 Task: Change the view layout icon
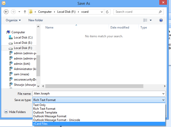[x=145, y=20]
